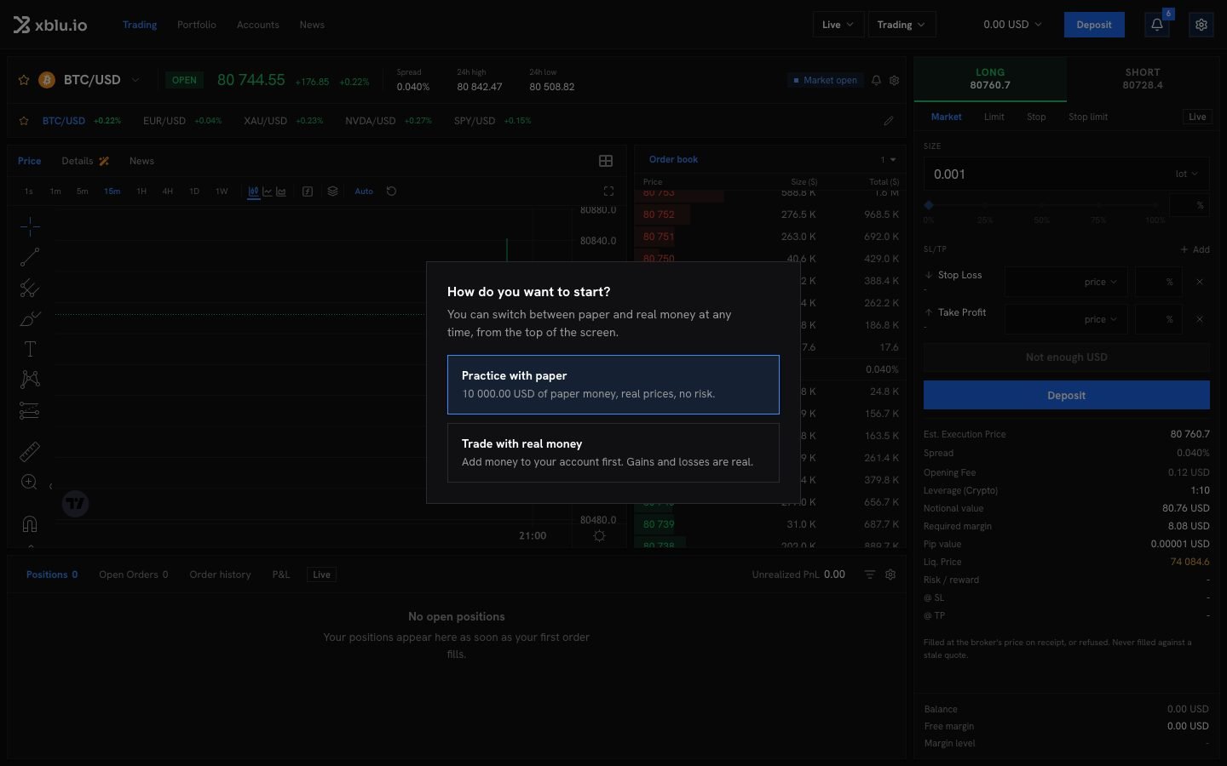
Task: Expand the BTC/USD symbol selector
Action: click(135, 80)
